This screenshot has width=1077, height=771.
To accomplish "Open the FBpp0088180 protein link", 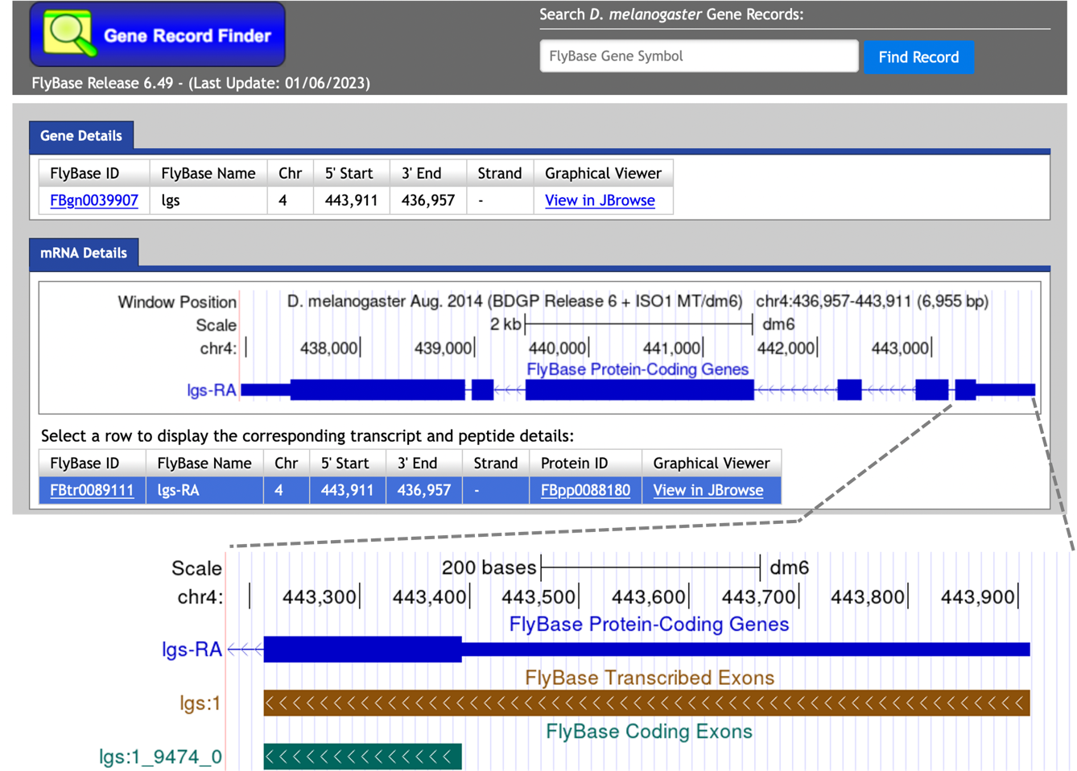I will 585,490.
